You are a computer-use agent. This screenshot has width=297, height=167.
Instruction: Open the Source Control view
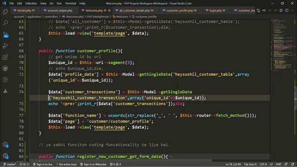tap(5, 34)
